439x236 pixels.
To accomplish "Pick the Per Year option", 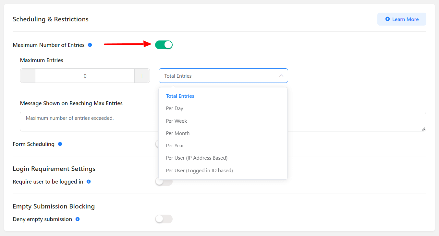I will coord(175,146).
